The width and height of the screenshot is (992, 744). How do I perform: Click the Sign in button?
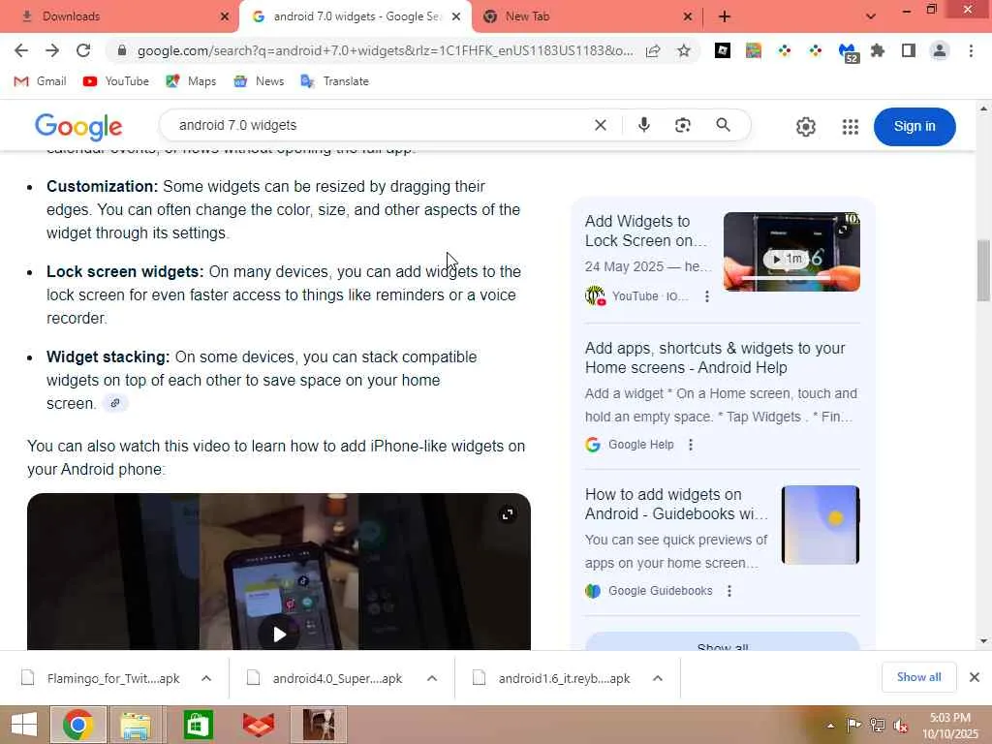pos(914,127)
